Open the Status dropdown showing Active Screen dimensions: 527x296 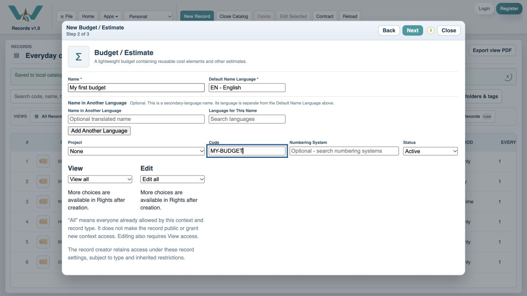(x=430, y=151)
